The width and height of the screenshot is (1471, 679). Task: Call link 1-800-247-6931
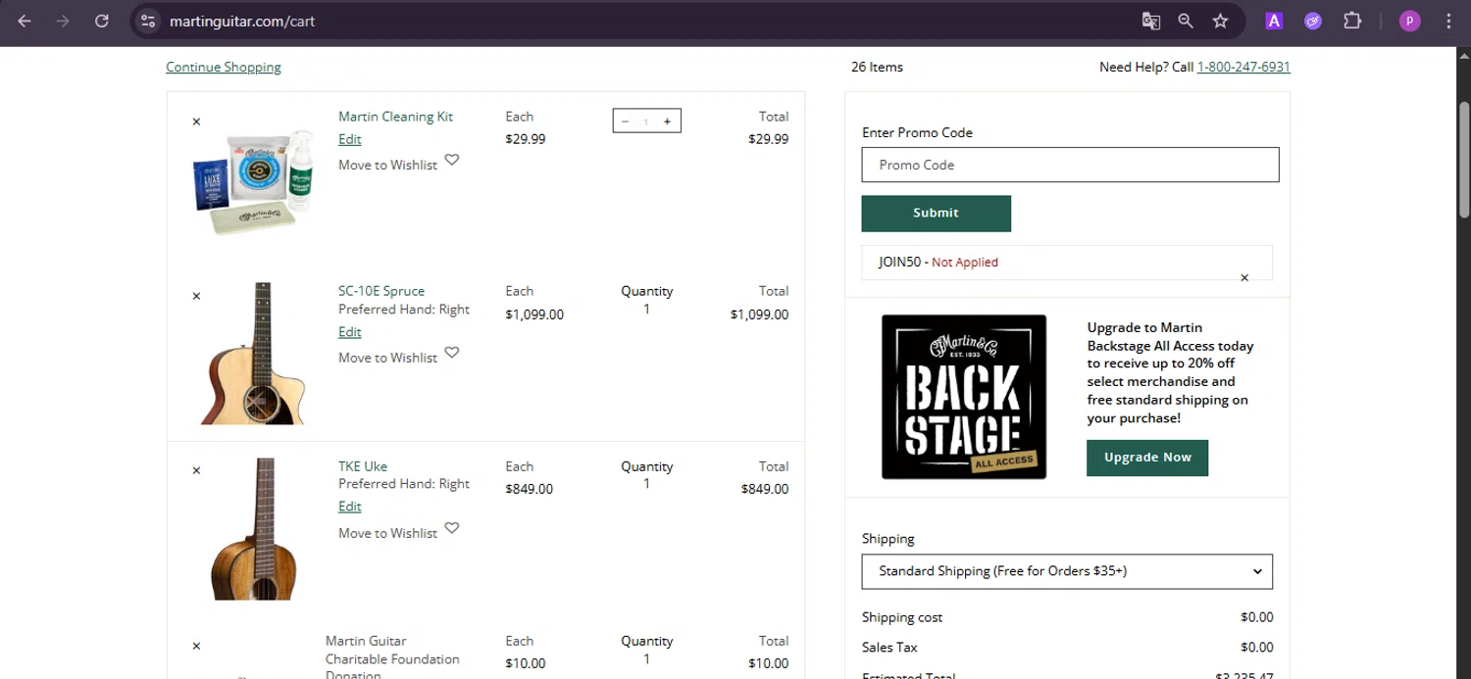pyautogui.click(x=1243, y=67)
